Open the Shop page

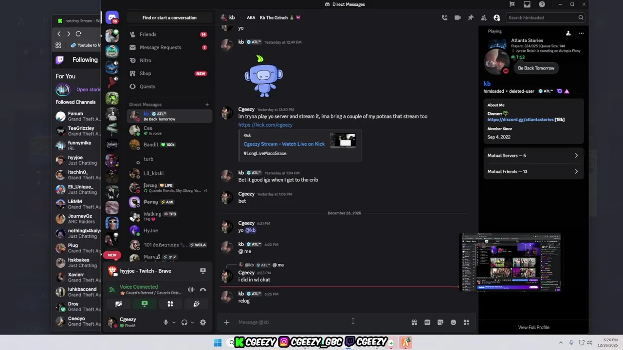(x=169, y=73)
